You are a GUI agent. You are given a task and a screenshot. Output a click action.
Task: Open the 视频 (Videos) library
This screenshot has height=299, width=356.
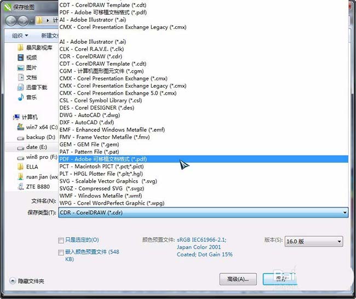coord(27,58)
